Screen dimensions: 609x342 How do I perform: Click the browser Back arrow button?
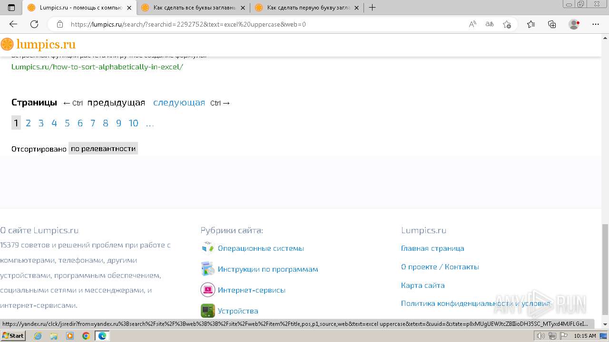[x=13, y=24]
